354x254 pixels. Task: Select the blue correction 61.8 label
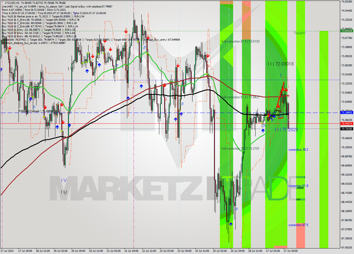298,186
